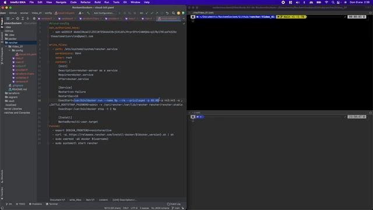Open the Refactor menu
Screen dimensions: 373x210
click(x=86, y=2)
